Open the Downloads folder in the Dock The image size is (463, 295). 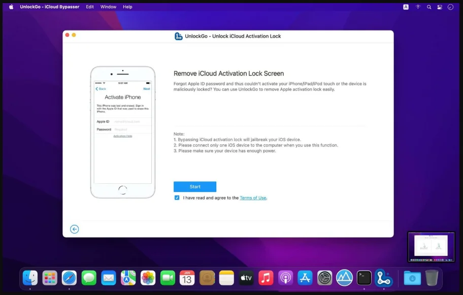pyautogui.click(x=412, y=278)
